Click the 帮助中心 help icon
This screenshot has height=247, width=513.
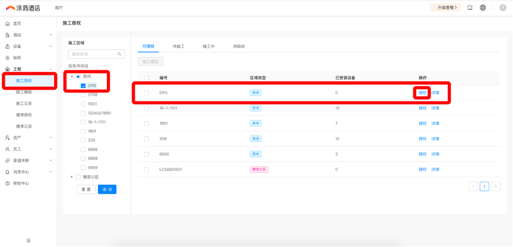coord(8,183)
